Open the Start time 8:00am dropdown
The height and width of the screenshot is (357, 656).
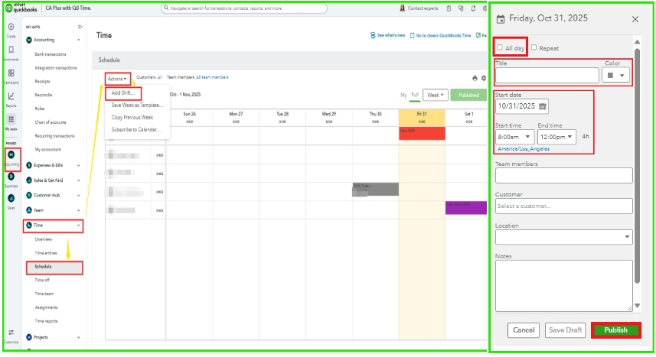[514, 137]
